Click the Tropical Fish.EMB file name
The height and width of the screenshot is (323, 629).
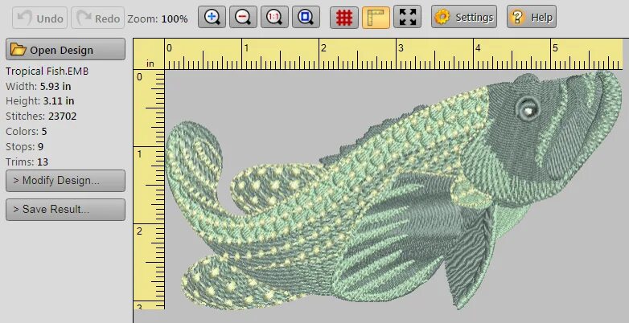[x=47, y=71]
